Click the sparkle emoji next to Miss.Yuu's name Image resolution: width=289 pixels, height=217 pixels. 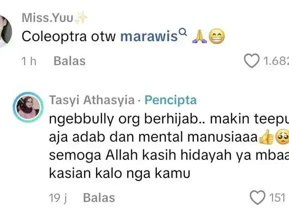[81, 18]
